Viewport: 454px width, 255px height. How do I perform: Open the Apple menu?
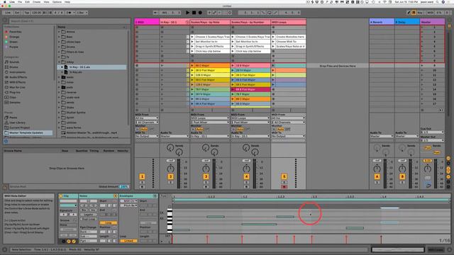point(5,1)
